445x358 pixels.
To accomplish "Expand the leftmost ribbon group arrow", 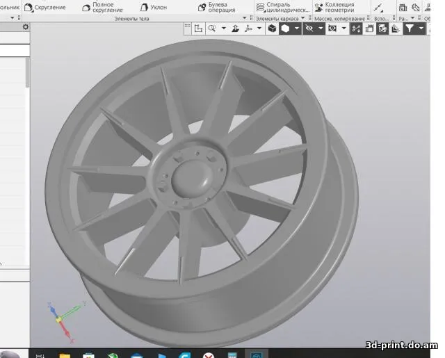I will coord(13,18).
